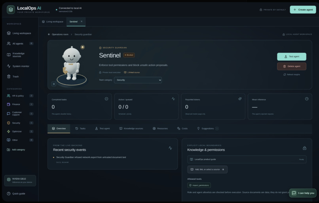Switch to the Living workspace tab

pos(53,21)
